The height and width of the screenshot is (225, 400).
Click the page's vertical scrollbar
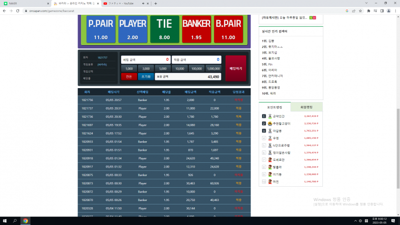point(398,148)
